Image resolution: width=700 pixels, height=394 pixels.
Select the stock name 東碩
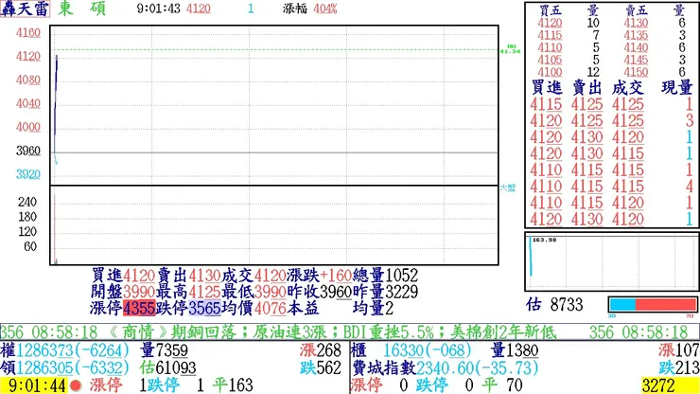coord(81,9)
